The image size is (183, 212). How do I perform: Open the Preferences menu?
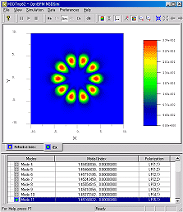point(69,10)
